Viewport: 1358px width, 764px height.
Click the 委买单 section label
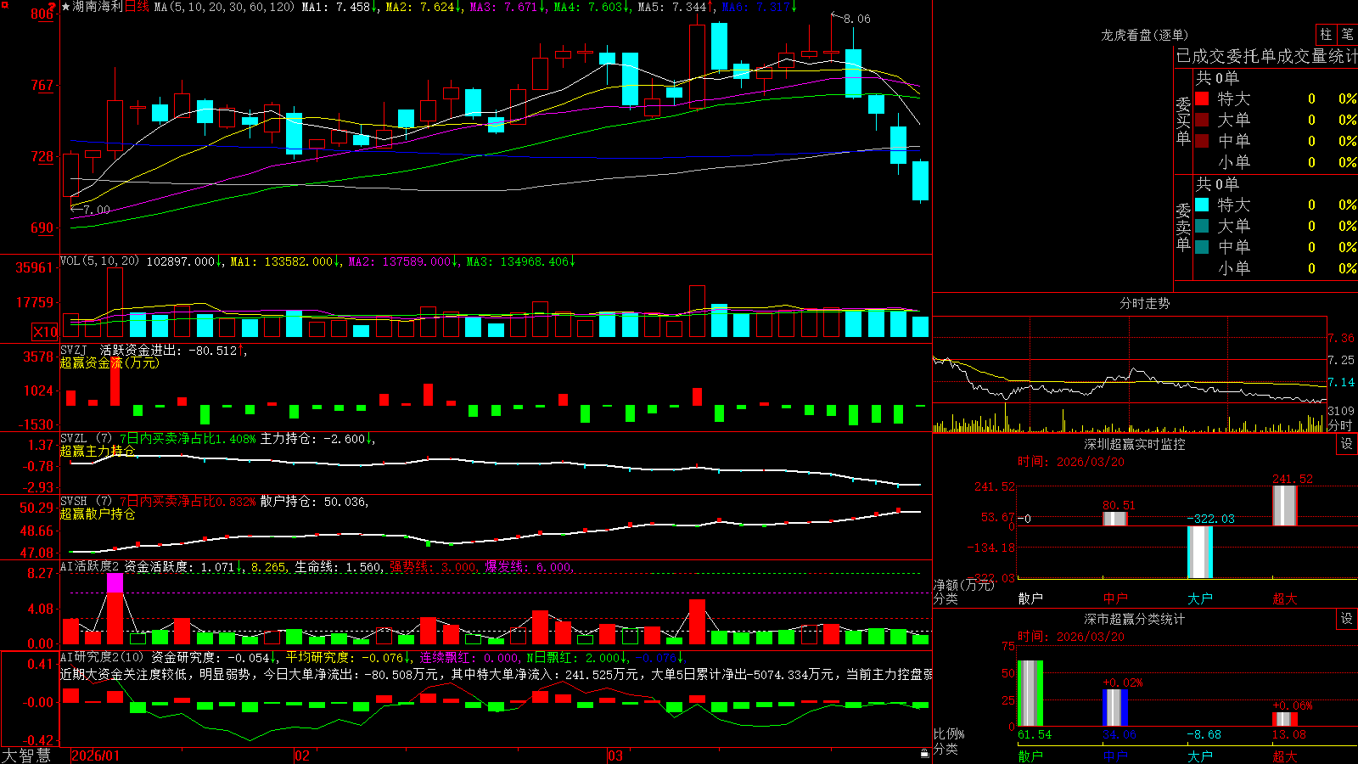(x=1183, y=121)
